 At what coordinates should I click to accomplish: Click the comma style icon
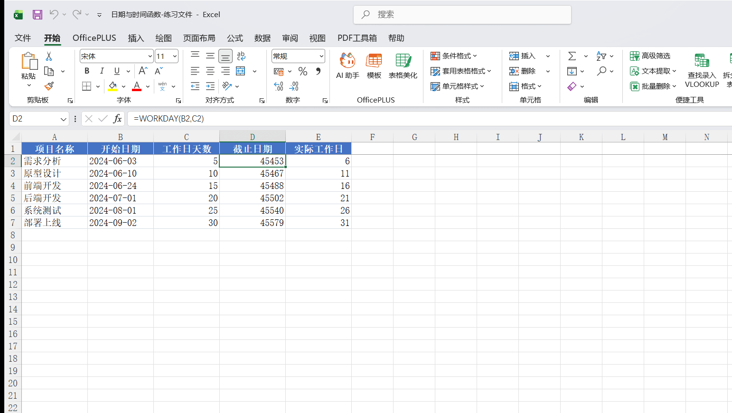pyautogui.click(x=318, y=71)
